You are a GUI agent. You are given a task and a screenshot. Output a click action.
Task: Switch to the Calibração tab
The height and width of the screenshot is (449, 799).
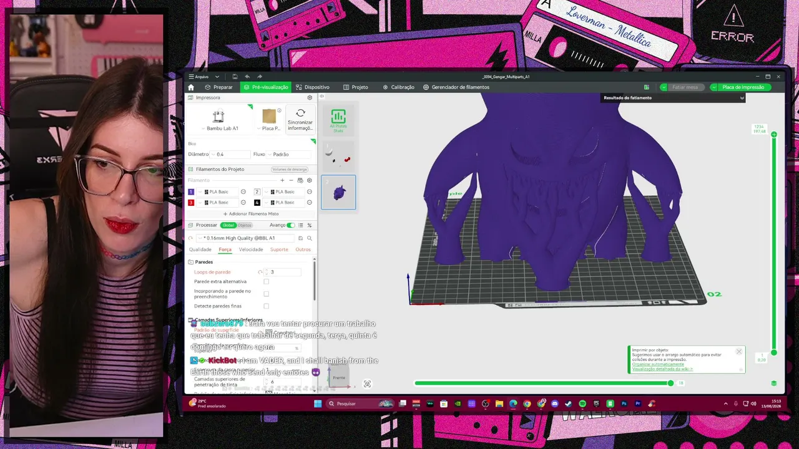398,87
